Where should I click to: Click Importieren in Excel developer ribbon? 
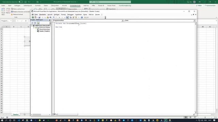pyautogui.click(x=111, y=9)
